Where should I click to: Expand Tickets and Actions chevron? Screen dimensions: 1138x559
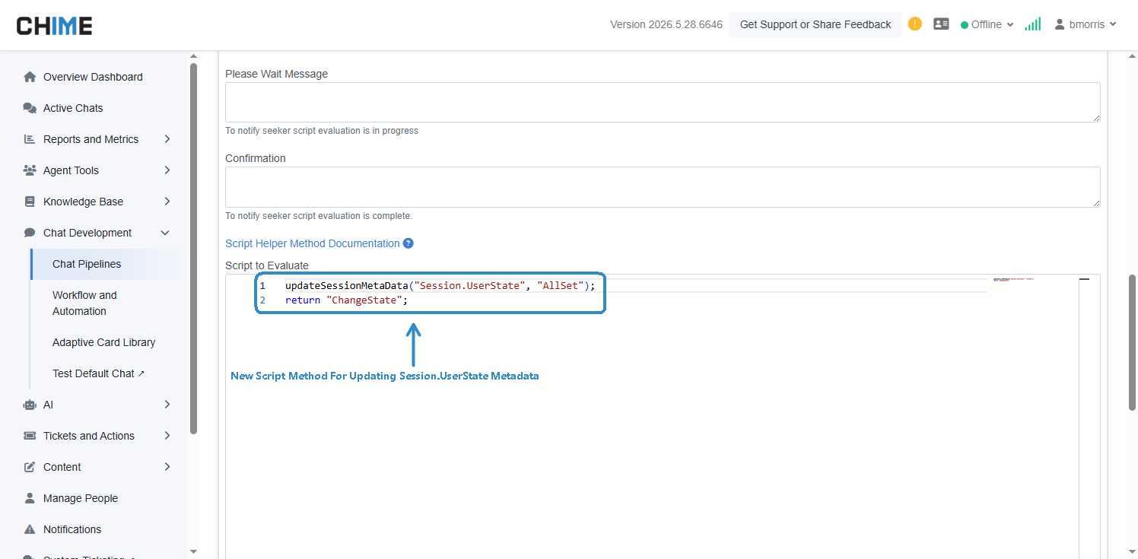167,436
